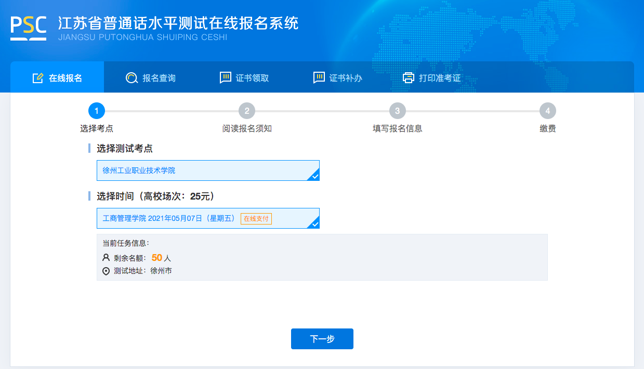Click the 在线支付 tag
Viewport: 644px width, 369px height.
pos(256,219)
